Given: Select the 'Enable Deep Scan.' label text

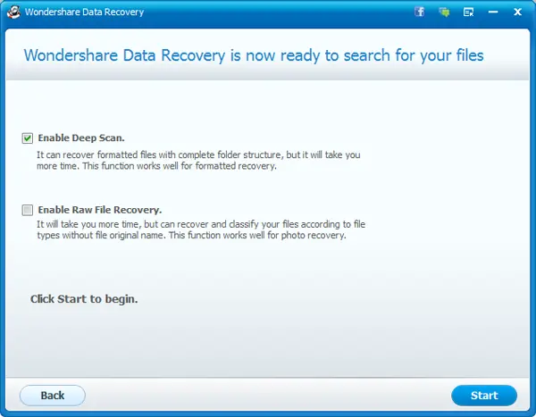Looking at the screenshot, I should coord(81,138).
